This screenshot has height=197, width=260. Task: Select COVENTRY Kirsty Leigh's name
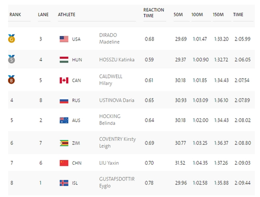point(117,143)
